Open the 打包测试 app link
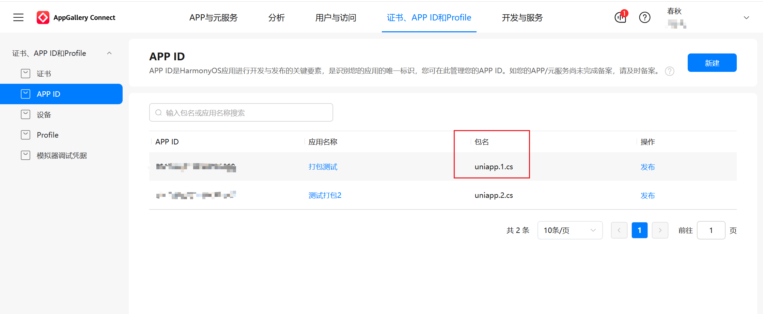 click(x=323, y=167)
